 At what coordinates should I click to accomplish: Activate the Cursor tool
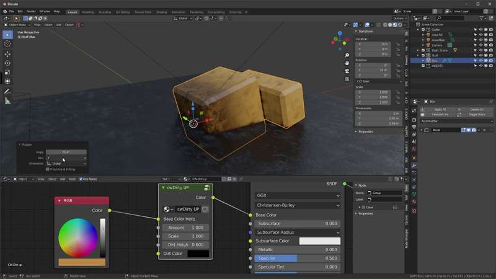(x=7, y=44)
